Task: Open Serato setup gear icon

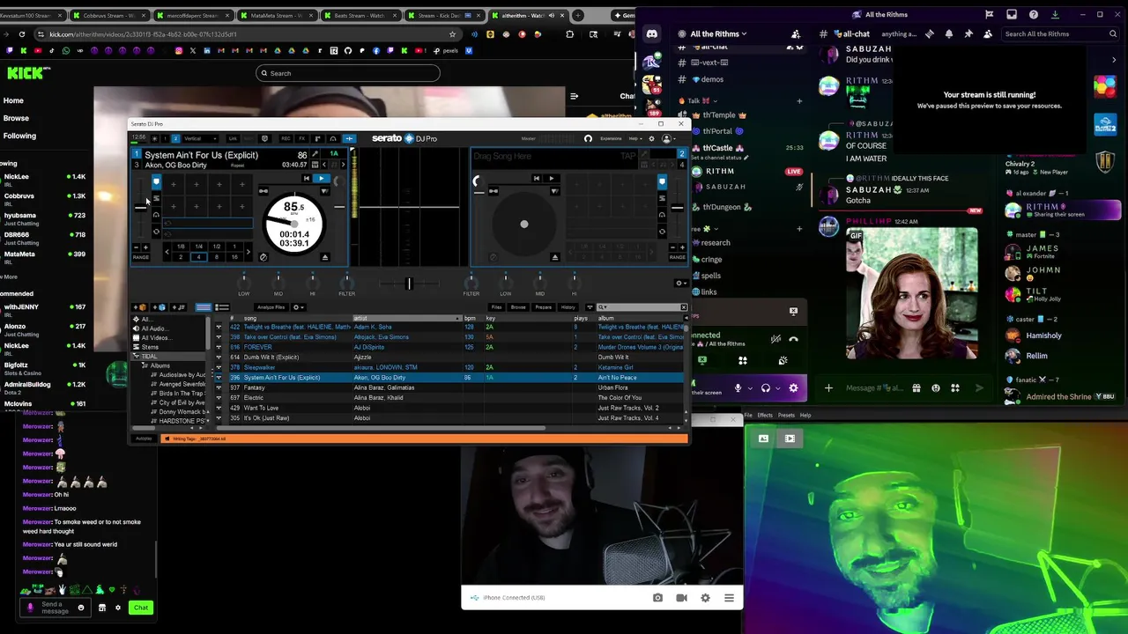Action: pyautogui.click(x=652, y=138)
